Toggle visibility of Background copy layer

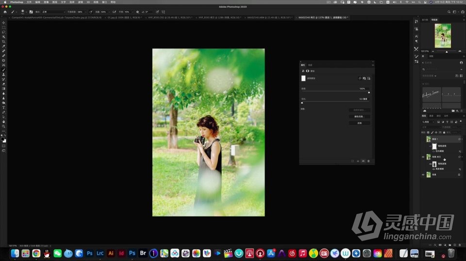point(423,157)
